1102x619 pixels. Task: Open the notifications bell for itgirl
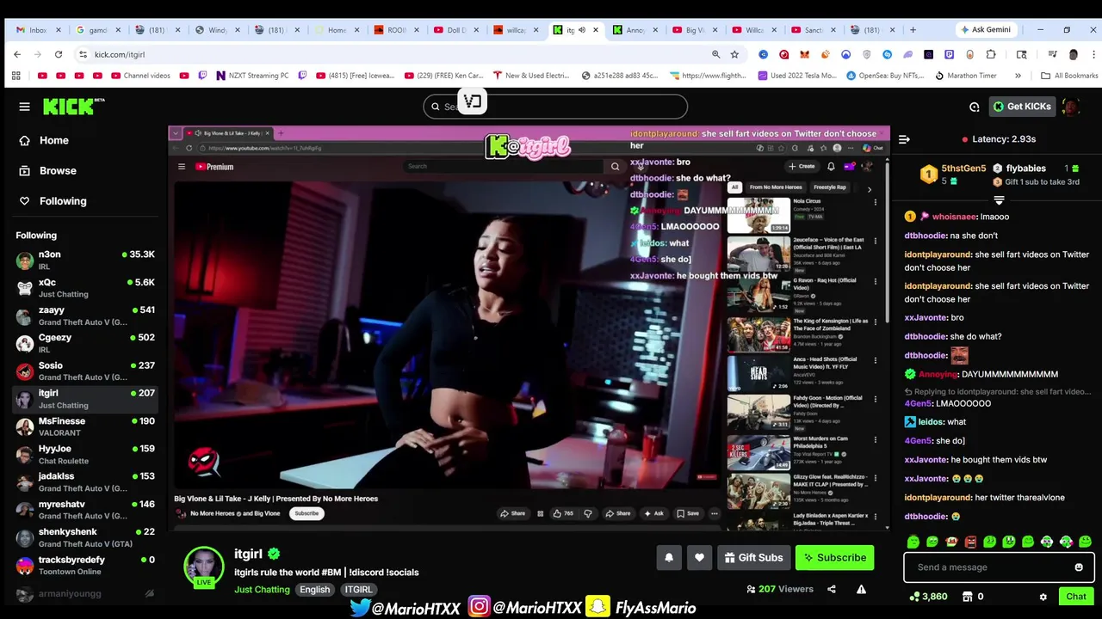669,558
